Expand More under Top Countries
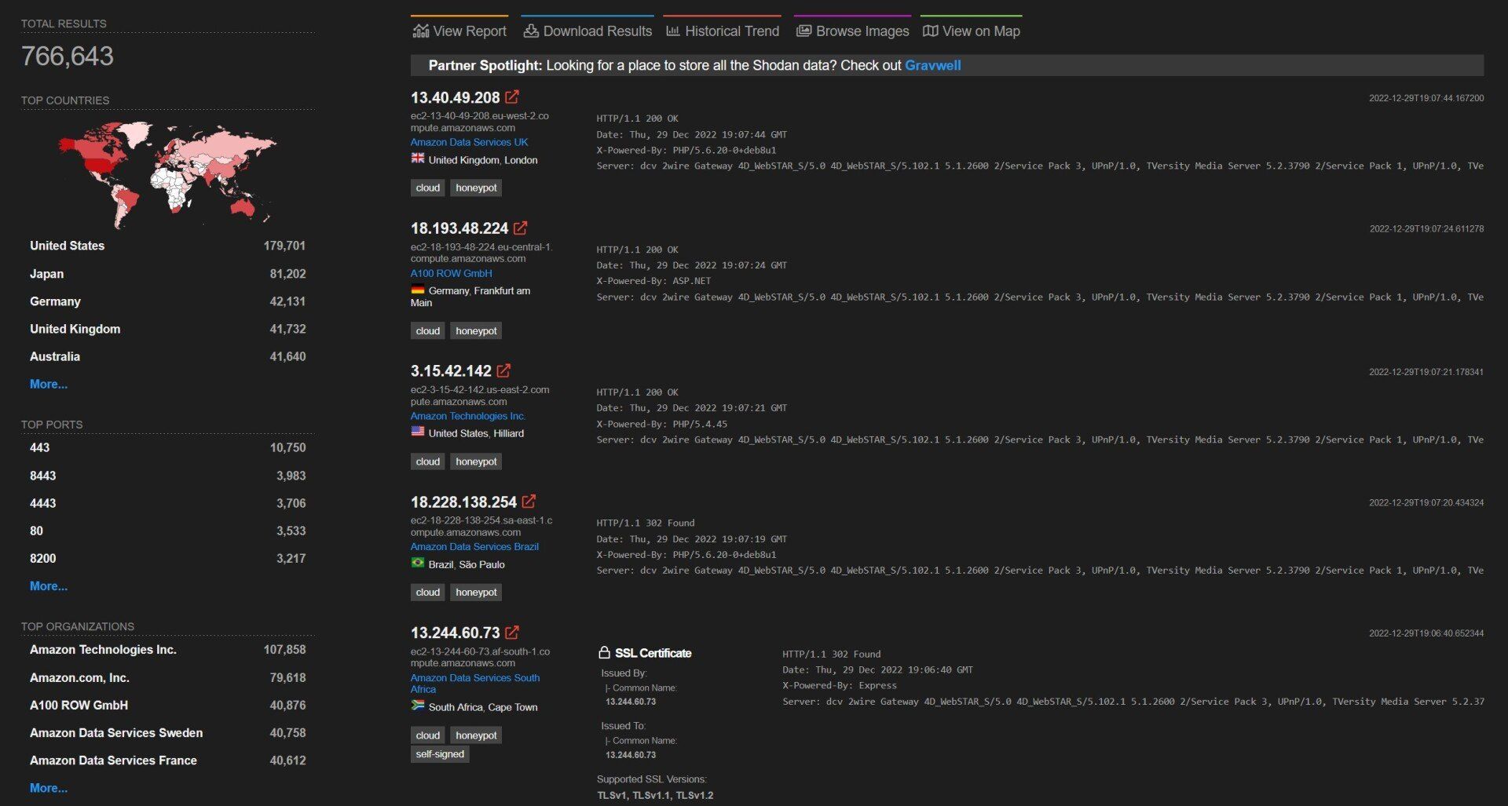Viewport: 1508px width, 806px height. [49, 384]
